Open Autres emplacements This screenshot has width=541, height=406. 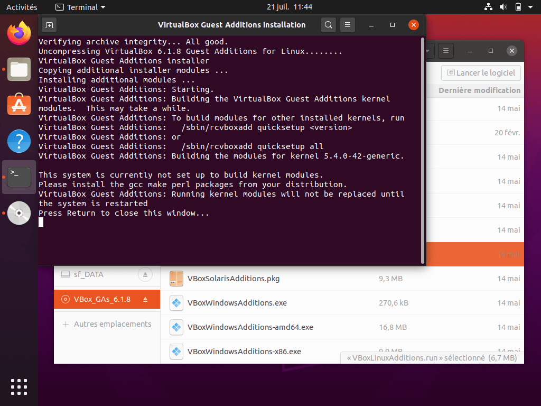[x=107, y=324]
